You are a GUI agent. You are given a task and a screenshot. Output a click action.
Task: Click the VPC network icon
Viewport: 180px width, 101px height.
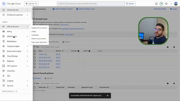pos(4,66)
